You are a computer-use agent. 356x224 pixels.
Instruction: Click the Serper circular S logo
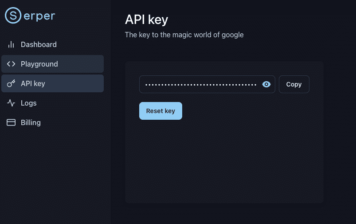13,16
